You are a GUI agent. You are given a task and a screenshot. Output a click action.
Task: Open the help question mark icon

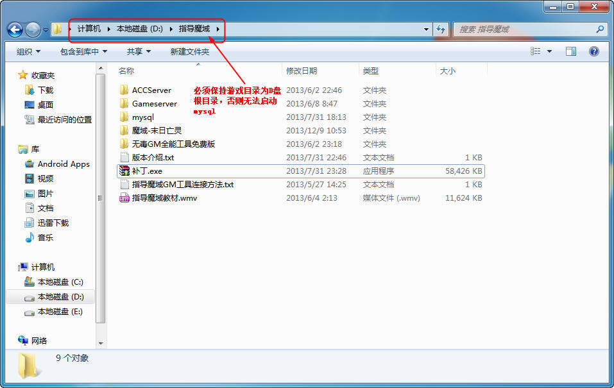(x=593, y=51)
